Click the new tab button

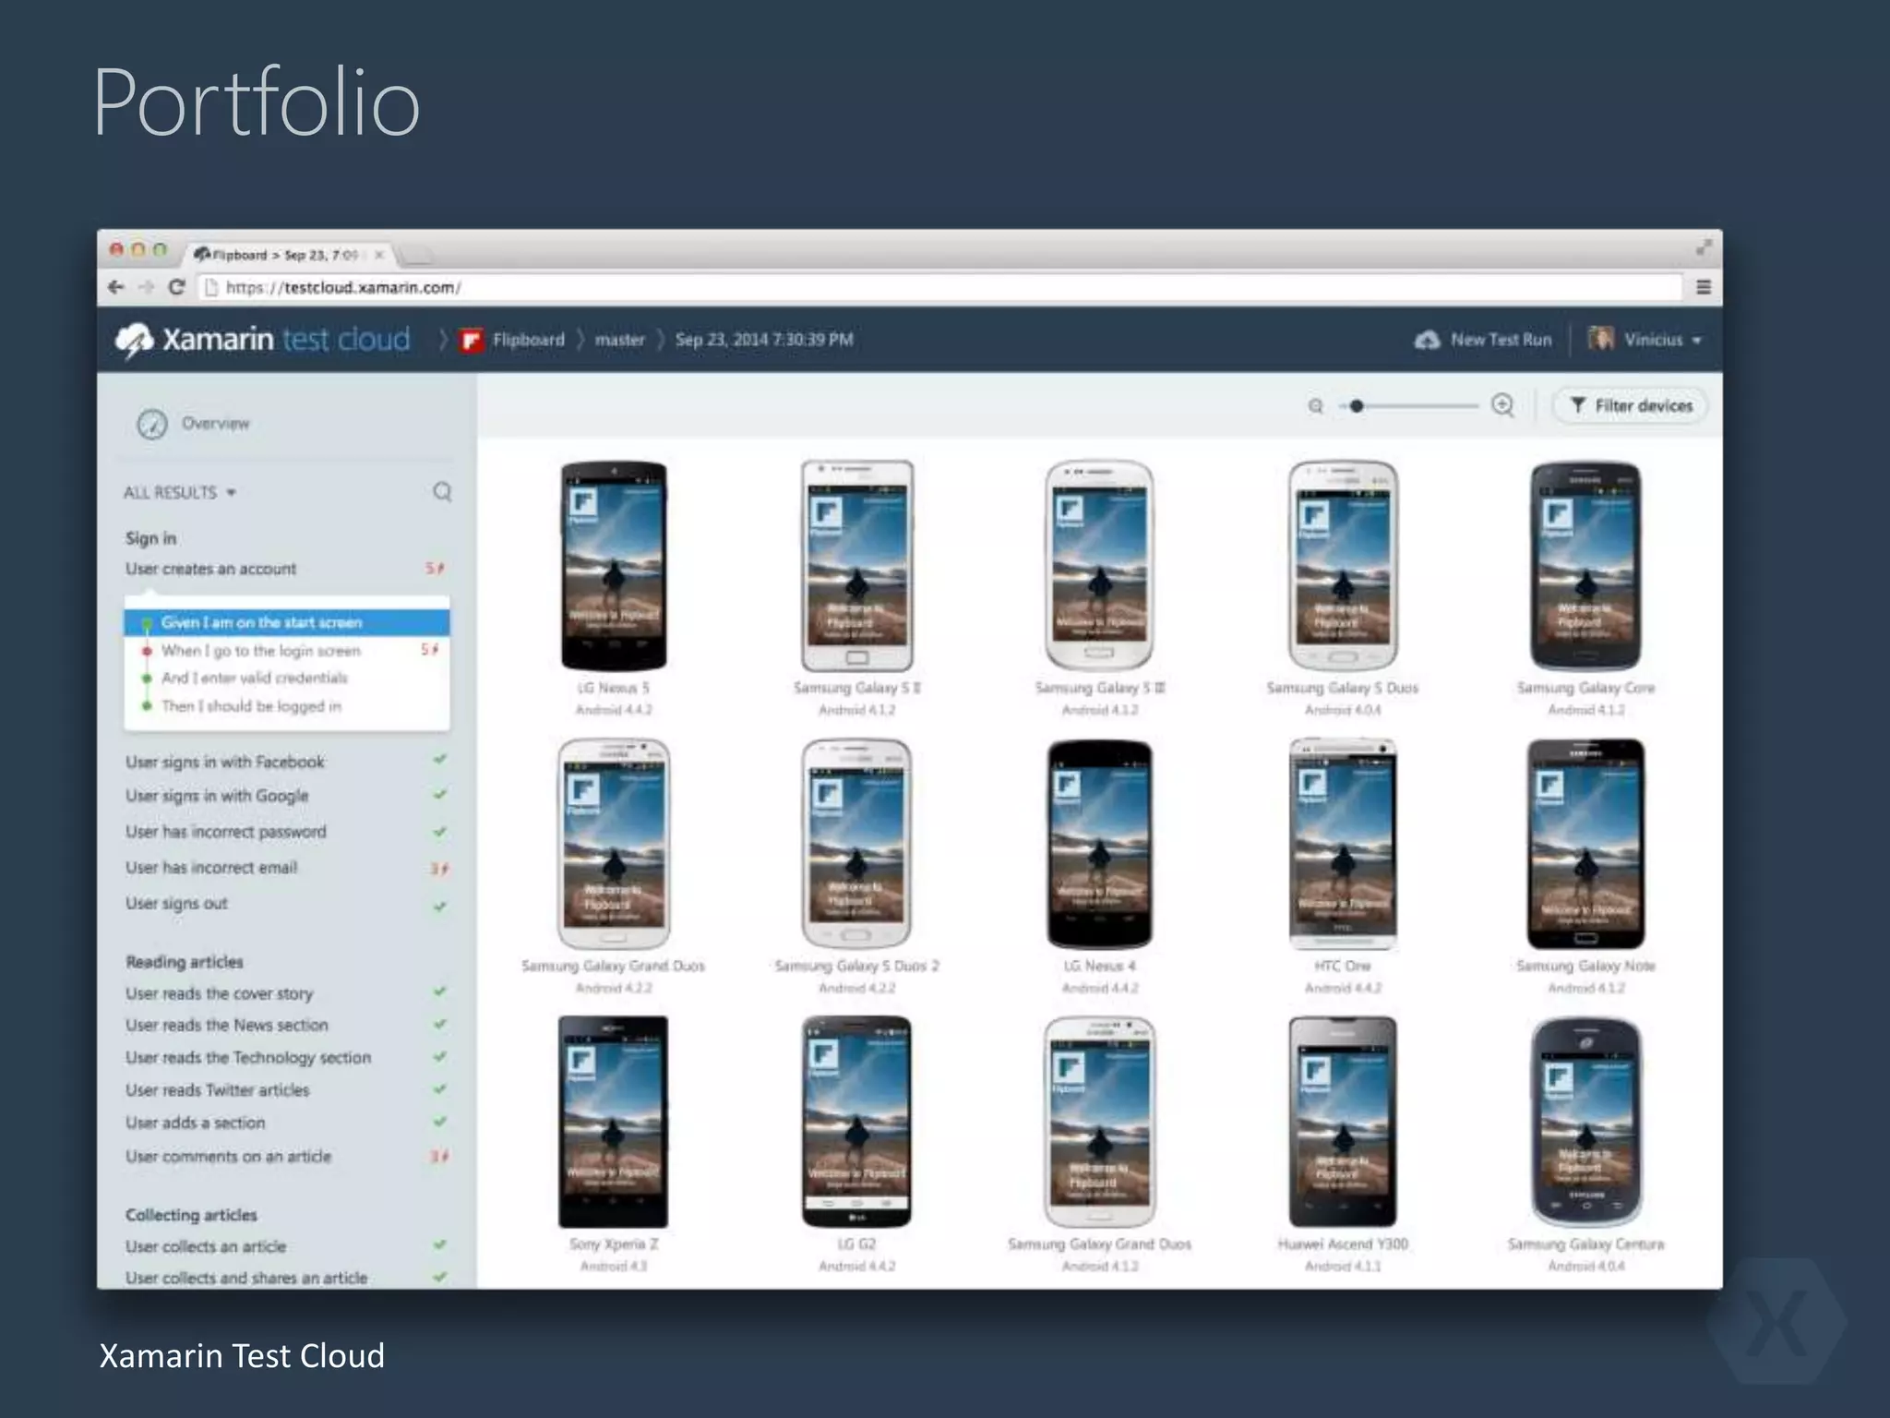[x=415, y=256]
